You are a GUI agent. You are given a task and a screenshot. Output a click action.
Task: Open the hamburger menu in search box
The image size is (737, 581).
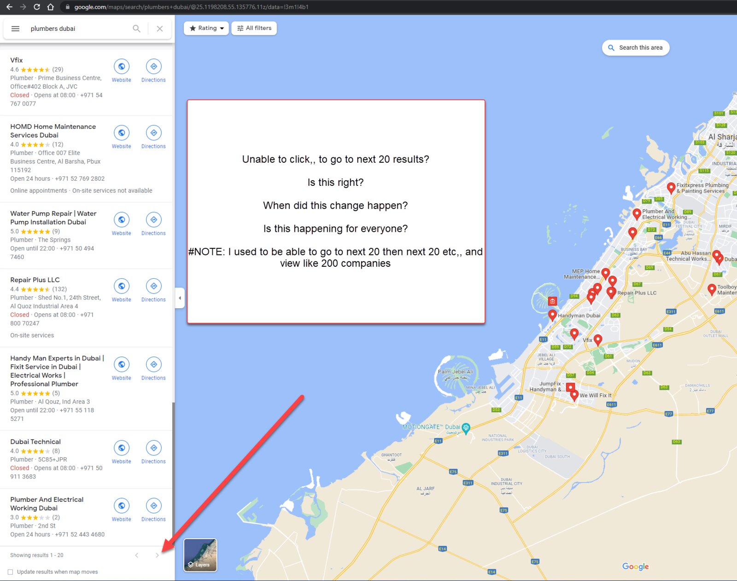(15, 29)
